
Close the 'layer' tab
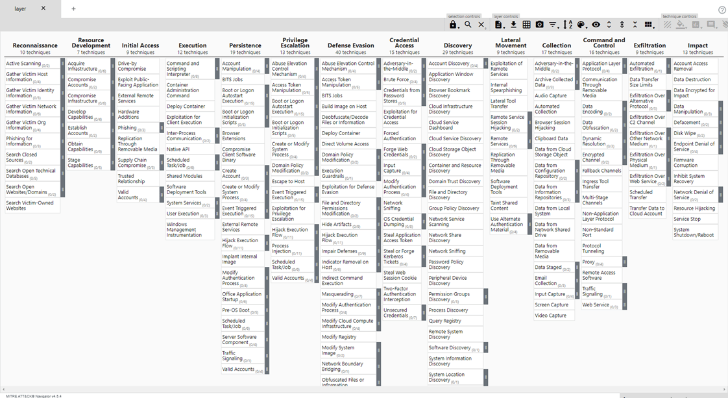[x=43, y=8]
